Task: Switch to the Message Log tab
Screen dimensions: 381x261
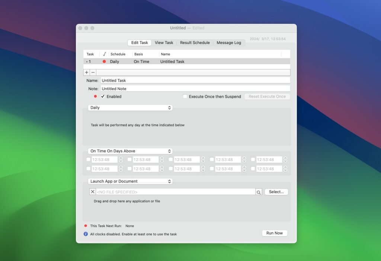Action: (229, 43)
